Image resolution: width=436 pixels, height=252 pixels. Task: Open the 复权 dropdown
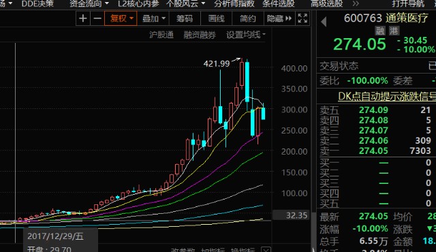121,18
